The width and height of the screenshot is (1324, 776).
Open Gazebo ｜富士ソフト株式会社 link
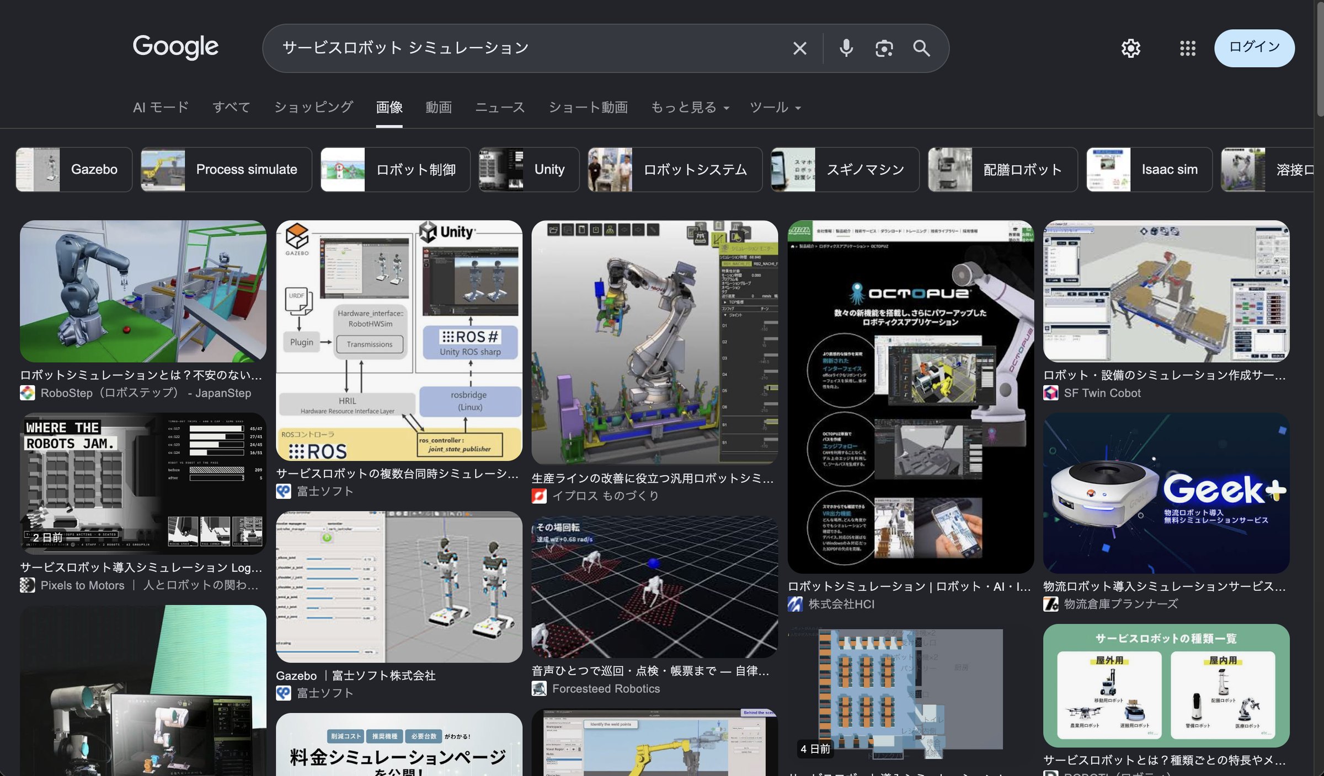(356, 676)
